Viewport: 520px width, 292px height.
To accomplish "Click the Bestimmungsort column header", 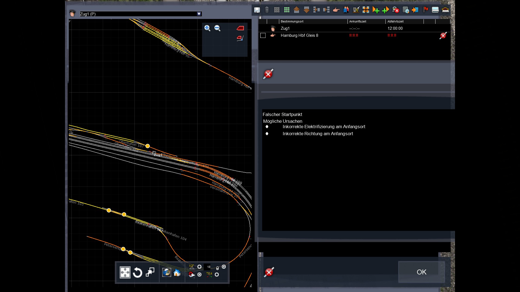I will click(292, 21).
